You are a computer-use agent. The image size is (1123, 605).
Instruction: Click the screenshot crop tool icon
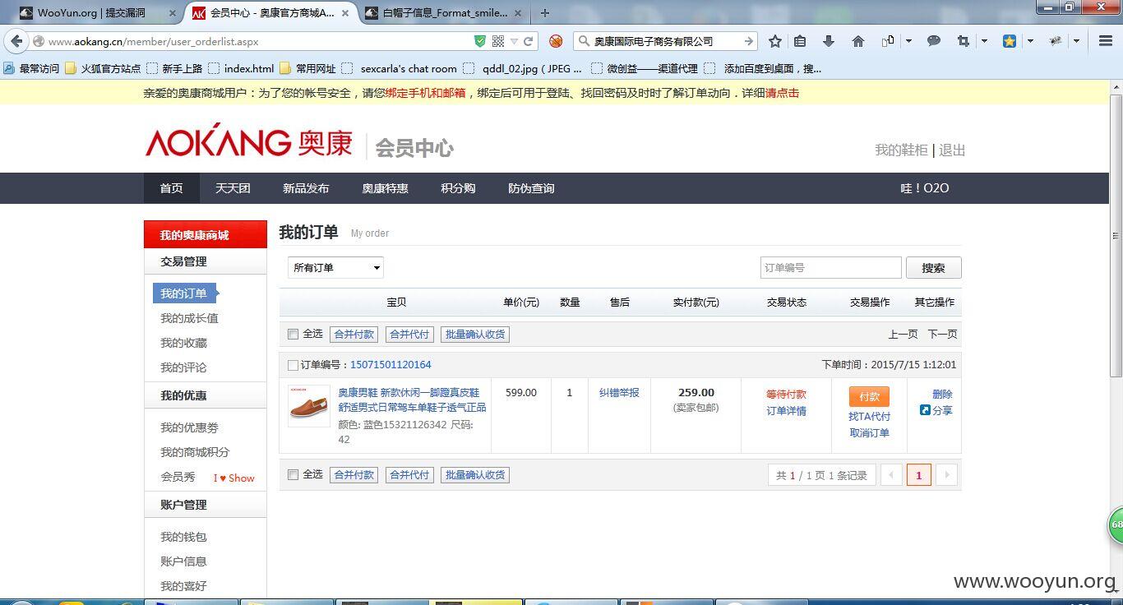pos(963,41)
